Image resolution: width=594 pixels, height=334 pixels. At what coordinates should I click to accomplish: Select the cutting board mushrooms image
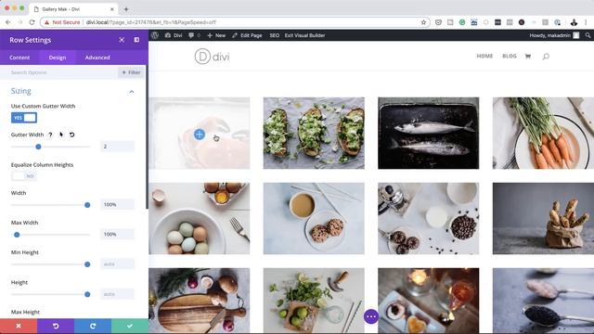coord(200,301)
